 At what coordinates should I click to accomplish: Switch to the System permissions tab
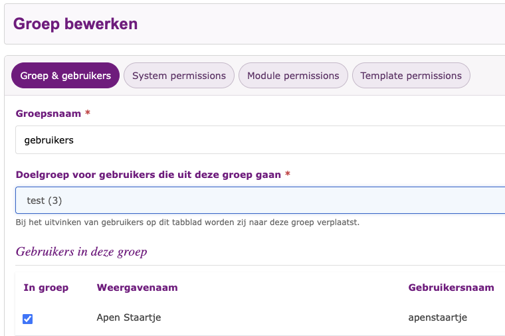point(179,75)
